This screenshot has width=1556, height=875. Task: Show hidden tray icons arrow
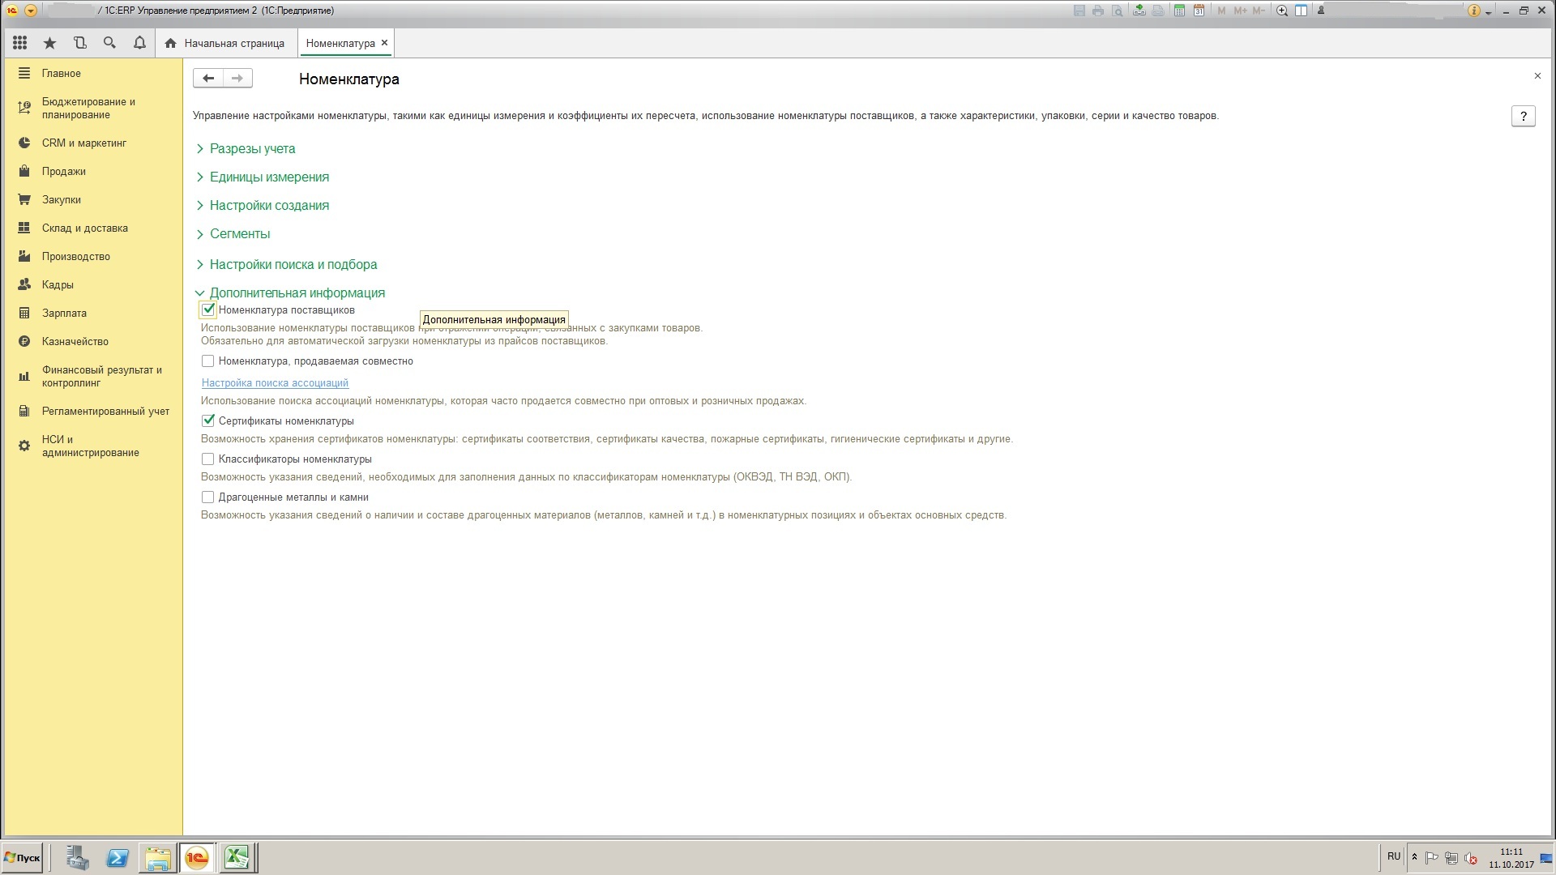click(x=1414, y=857)
